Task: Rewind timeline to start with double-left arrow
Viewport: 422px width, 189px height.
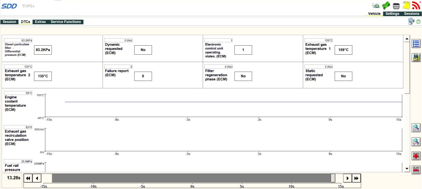Action: [x=28, y=178]
